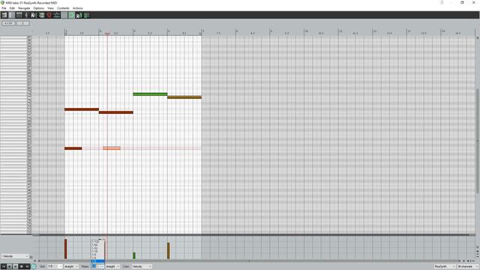Screen dimensions: 480x270
Task: Select 1/8 in the Notes length list
Action: [x=97, y=254]
